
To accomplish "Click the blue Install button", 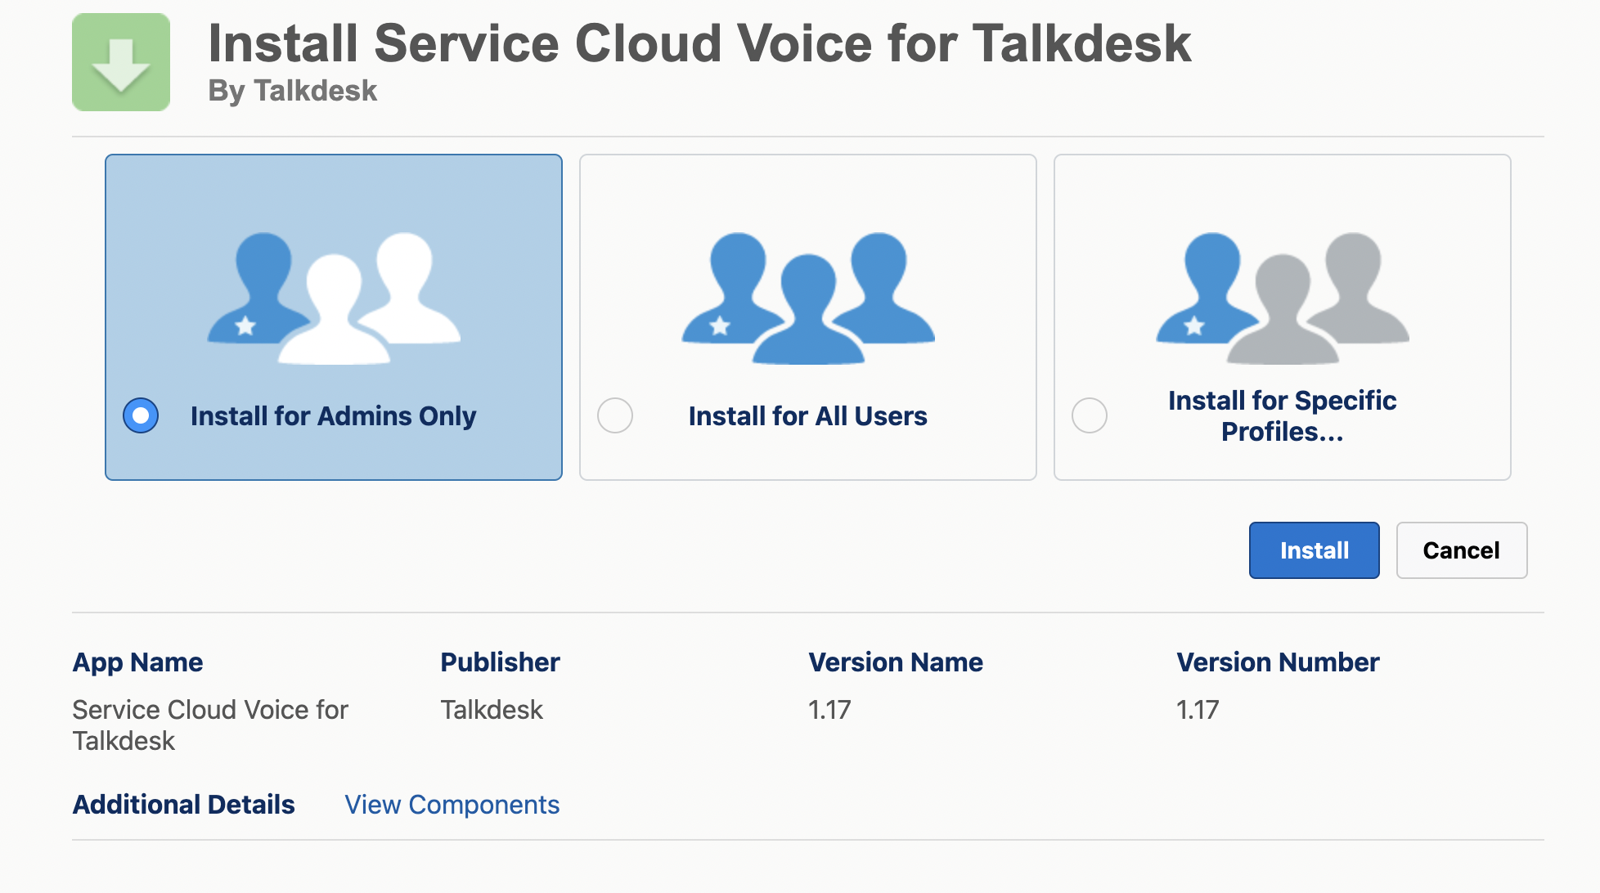I will 1314,550.
